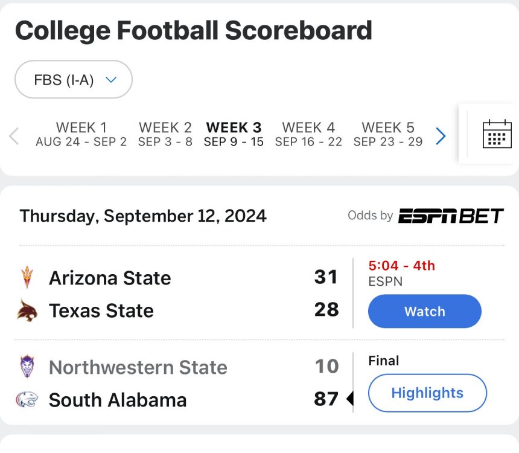Switch to Week 5 schedule
The width and height of the screenshot is (519, 453).
(387, 134)
